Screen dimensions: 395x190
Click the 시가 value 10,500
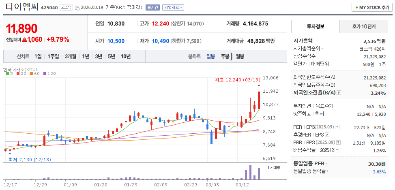coord(116,41)
